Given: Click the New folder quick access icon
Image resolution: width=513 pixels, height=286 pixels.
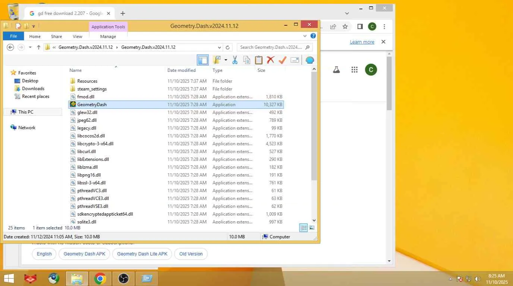Looking at the screenshot, I should [x=26, y=26].
